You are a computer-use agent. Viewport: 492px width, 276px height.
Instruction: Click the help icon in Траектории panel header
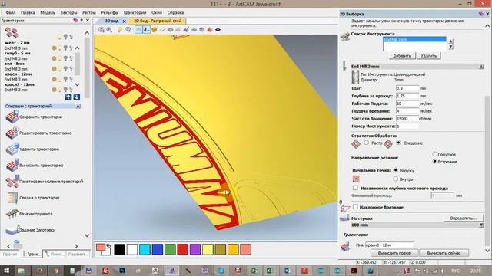tap(75, 21)
